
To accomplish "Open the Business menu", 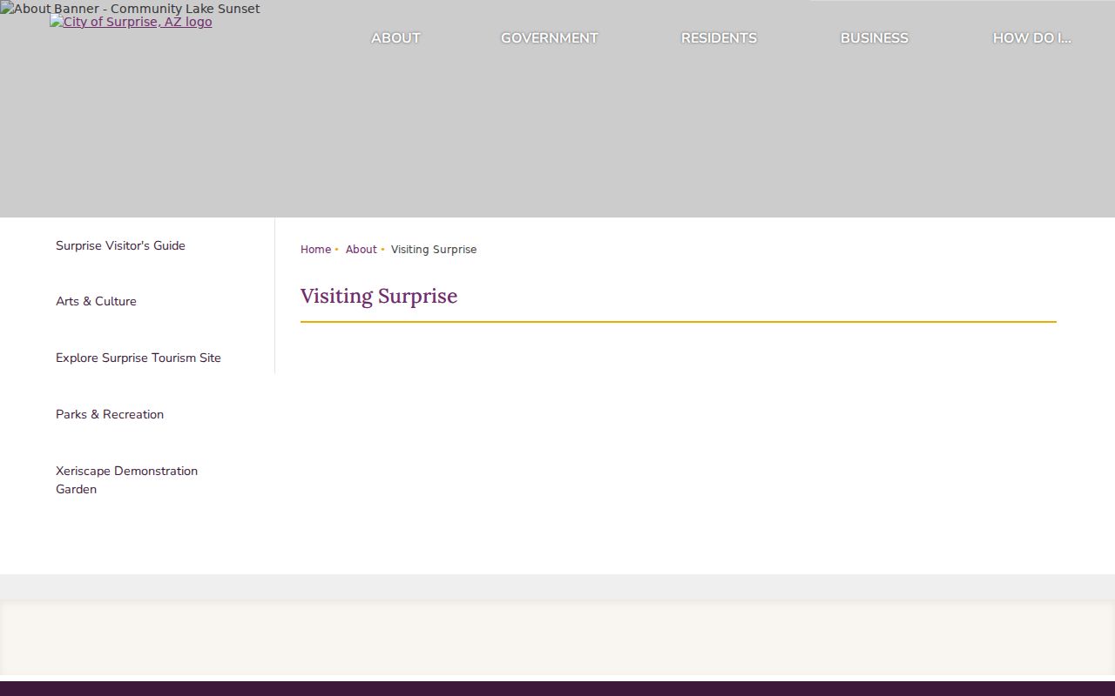I will (874, 38).
